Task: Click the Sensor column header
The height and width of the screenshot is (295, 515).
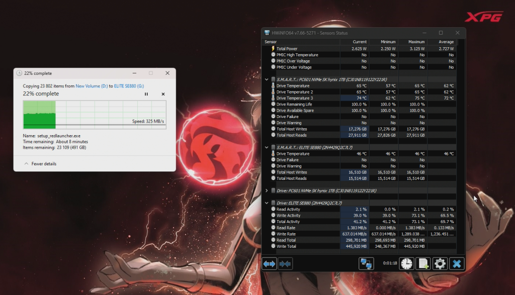Action: pyautogui.click(x=301, y=42)
